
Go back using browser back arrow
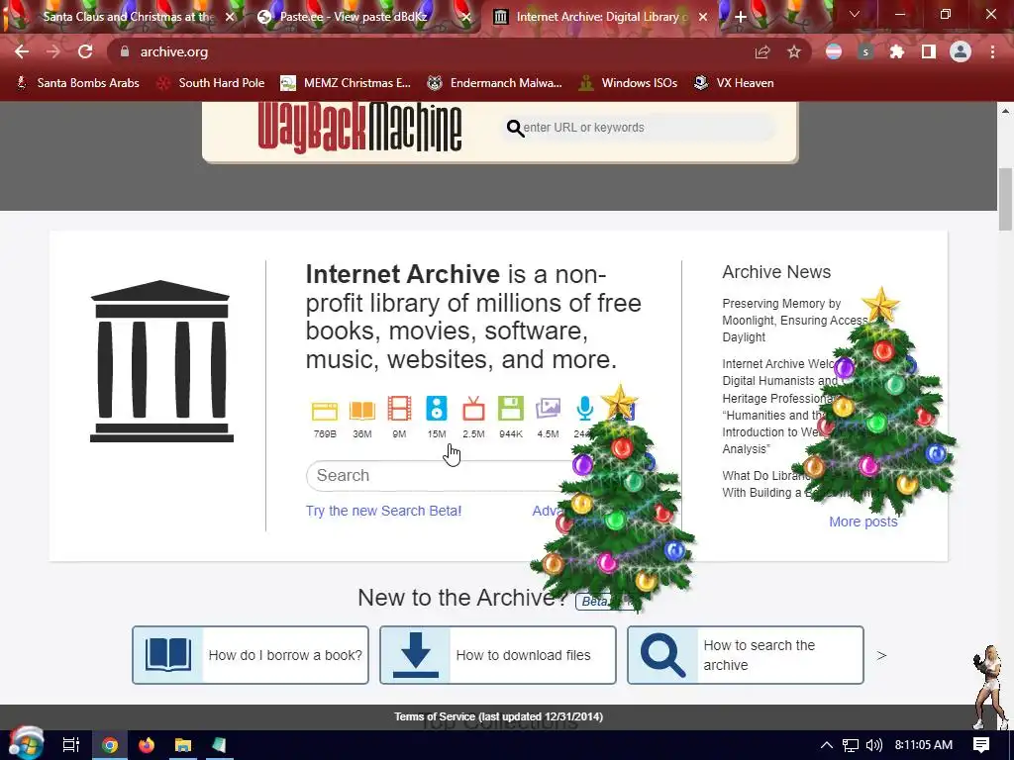tap(22, 51)
